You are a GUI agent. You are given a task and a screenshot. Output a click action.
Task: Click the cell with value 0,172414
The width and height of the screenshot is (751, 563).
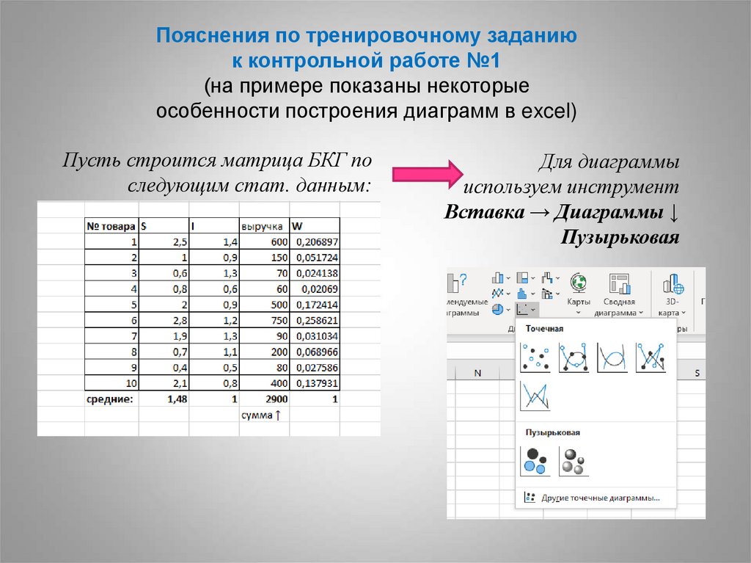coord(315,305)
